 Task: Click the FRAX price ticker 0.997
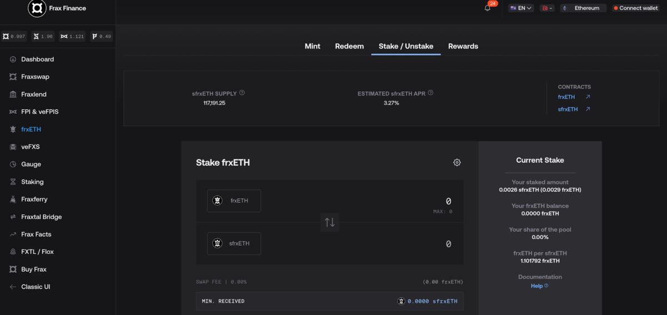coord(14,36)
